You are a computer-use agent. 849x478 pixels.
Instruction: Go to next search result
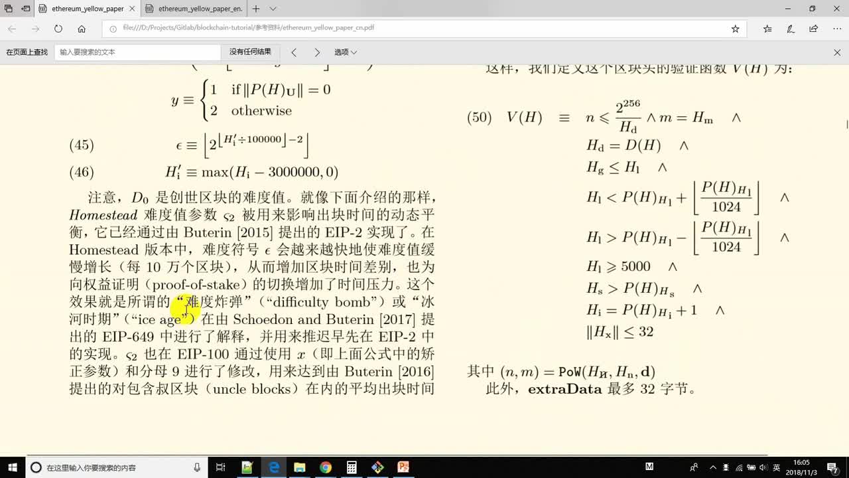[x=317, y=52]
